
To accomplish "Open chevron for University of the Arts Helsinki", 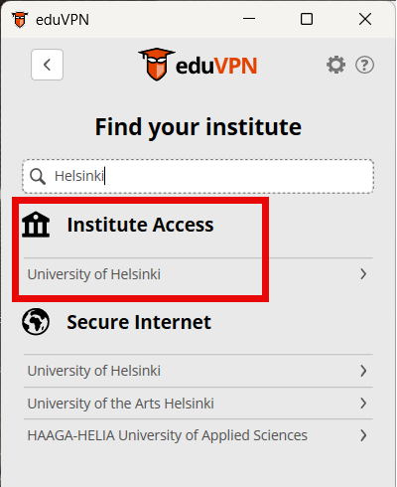I will point(363,404).
